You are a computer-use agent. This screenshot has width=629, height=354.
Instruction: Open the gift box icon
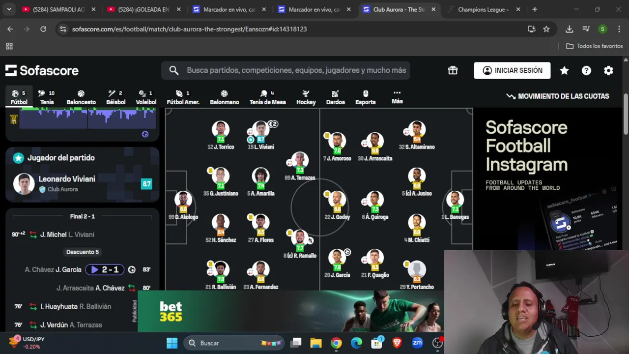tap(453, 70)
